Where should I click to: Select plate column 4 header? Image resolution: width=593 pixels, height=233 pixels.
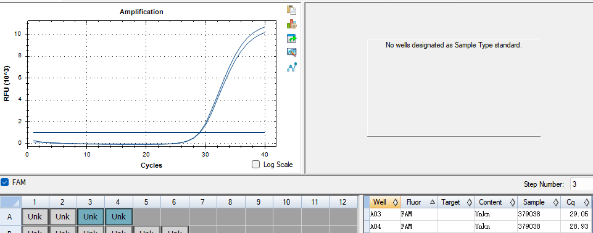click(118, 202)
